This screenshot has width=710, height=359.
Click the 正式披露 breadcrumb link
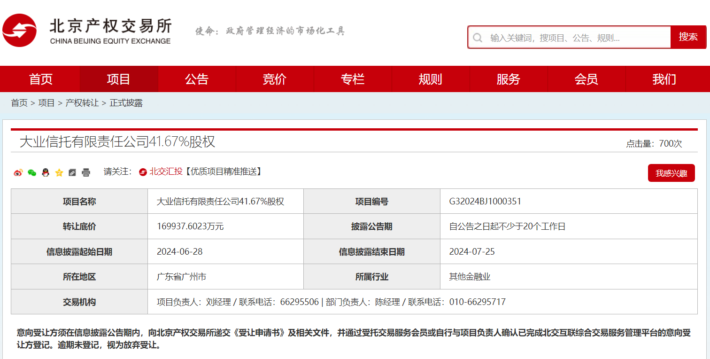click(126, 103)
